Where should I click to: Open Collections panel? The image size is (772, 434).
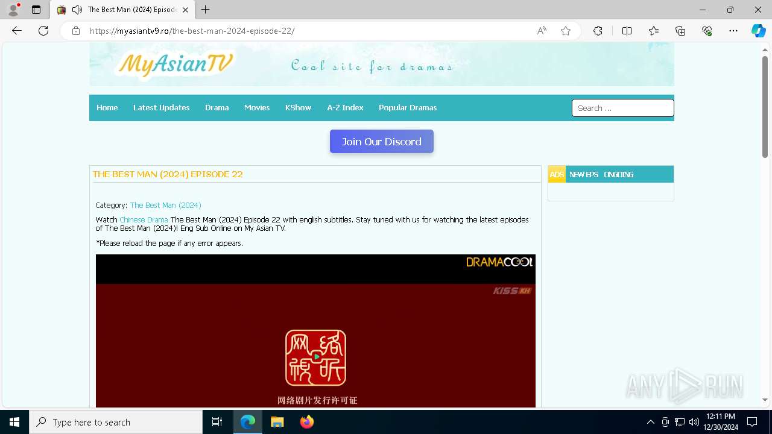(x=680, y=31)
